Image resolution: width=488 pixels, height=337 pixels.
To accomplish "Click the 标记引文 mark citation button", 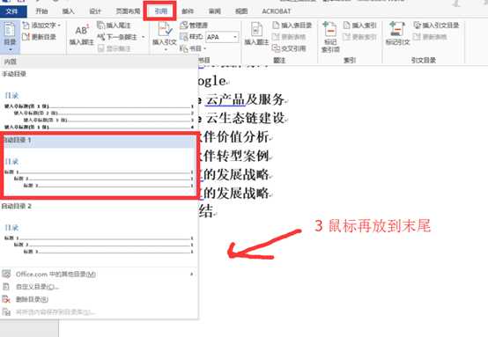I will [x=398, y=34].
